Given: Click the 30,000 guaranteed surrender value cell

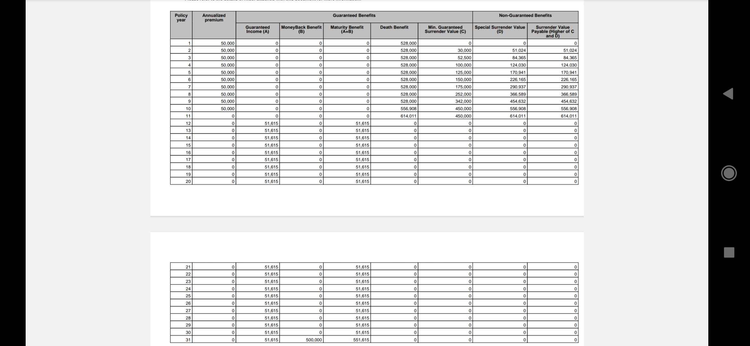Looking at the screenshot, I should [464, 51].
